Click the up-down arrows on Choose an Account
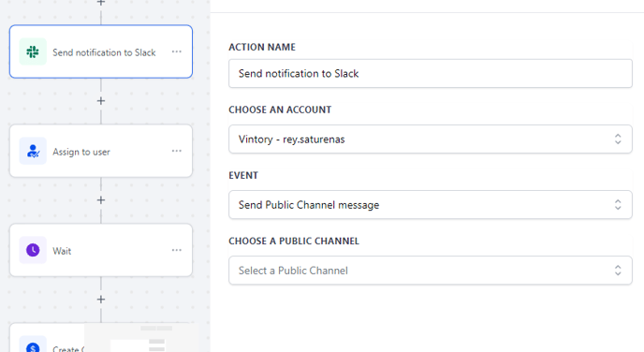644x352 pixels. point(618,139)
